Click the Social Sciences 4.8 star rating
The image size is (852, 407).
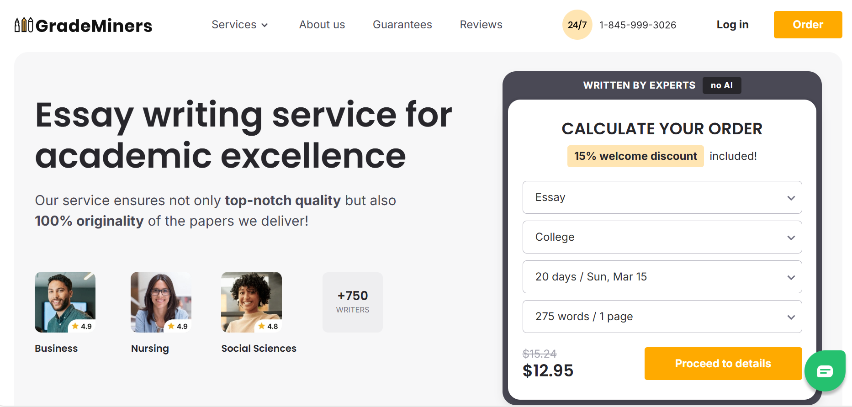pos(268,326)
